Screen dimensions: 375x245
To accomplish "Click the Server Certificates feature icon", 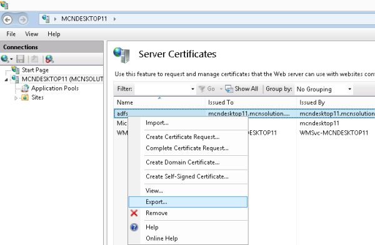I will tap(122, 55).
